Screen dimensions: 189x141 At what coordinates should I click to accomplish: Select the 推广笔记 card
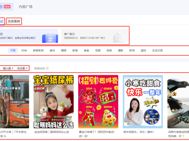click(x=94, y=36)
